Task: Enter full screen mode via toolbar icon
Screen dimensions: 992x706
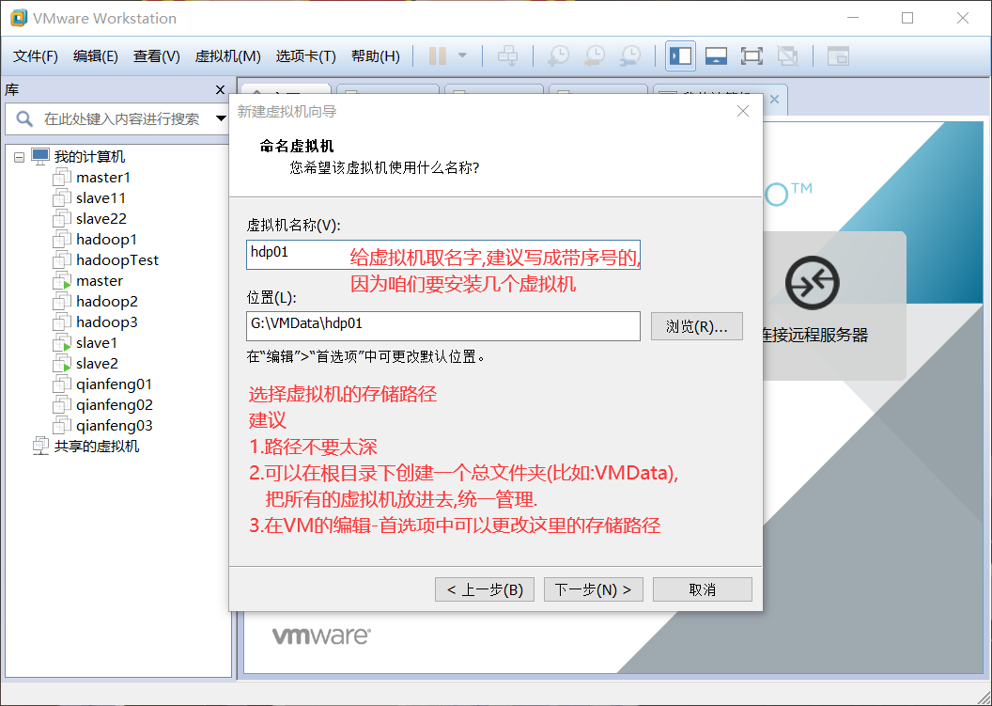Action: pos(752,56)
